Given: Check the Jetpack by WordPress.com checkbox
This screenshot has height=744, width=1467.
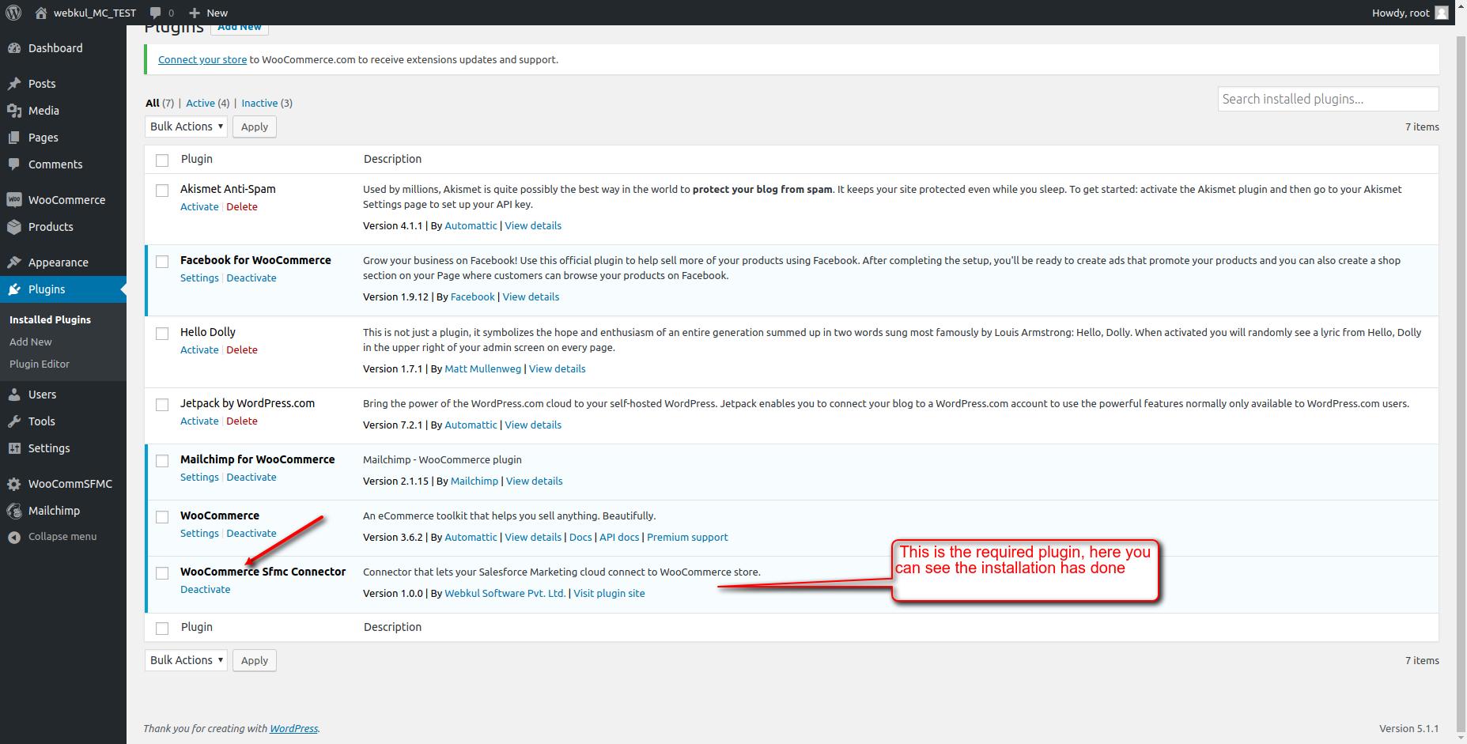Looking at the screenshot, I should (x=162, y=405).
